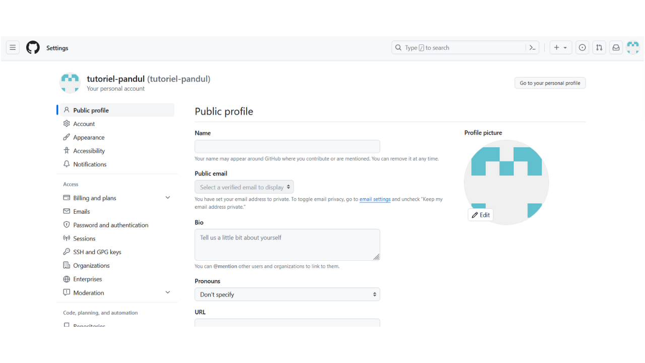Open the email settings link
645x363 pixels.
(x=375, y=199)
